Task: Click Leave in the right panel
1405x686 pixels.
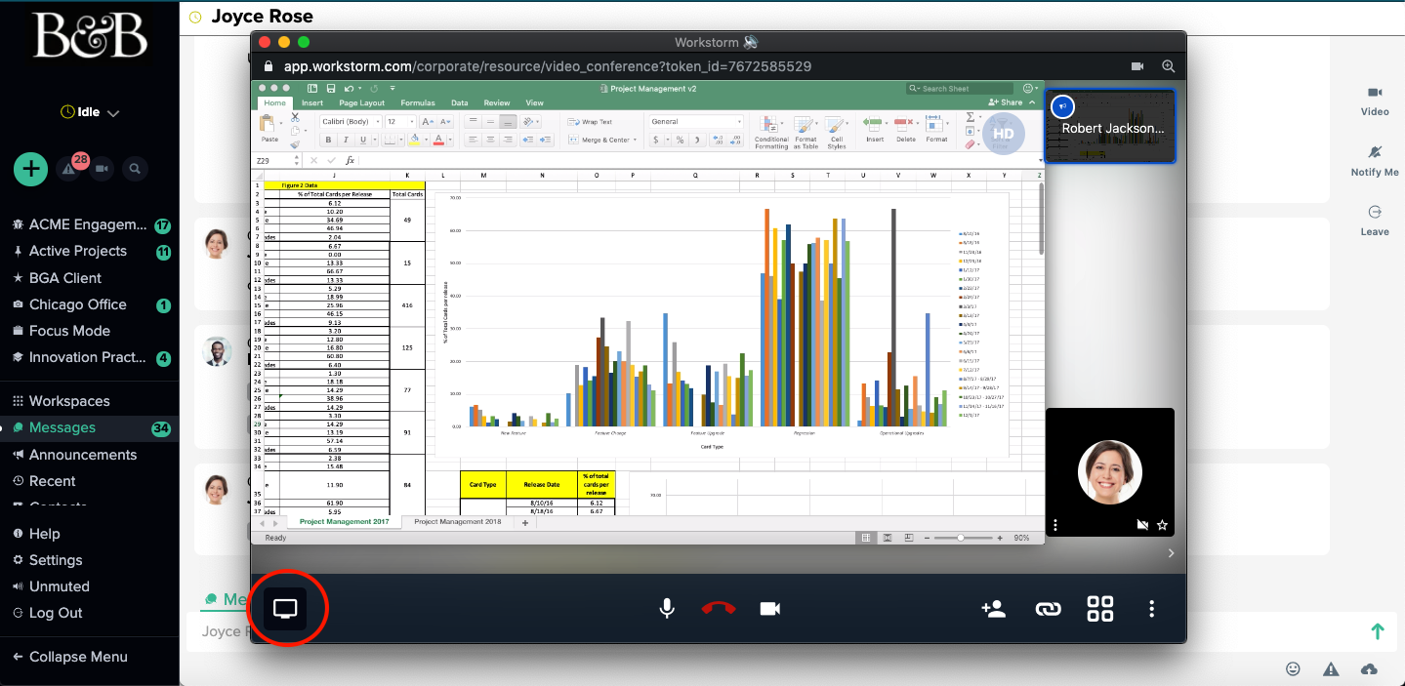Action: 1375,221
